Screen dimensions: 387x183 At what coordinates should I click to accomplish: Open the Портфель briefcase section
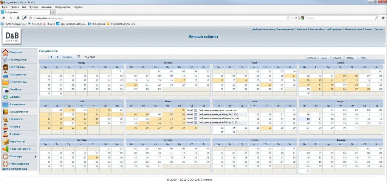click(x=19, y=67)
